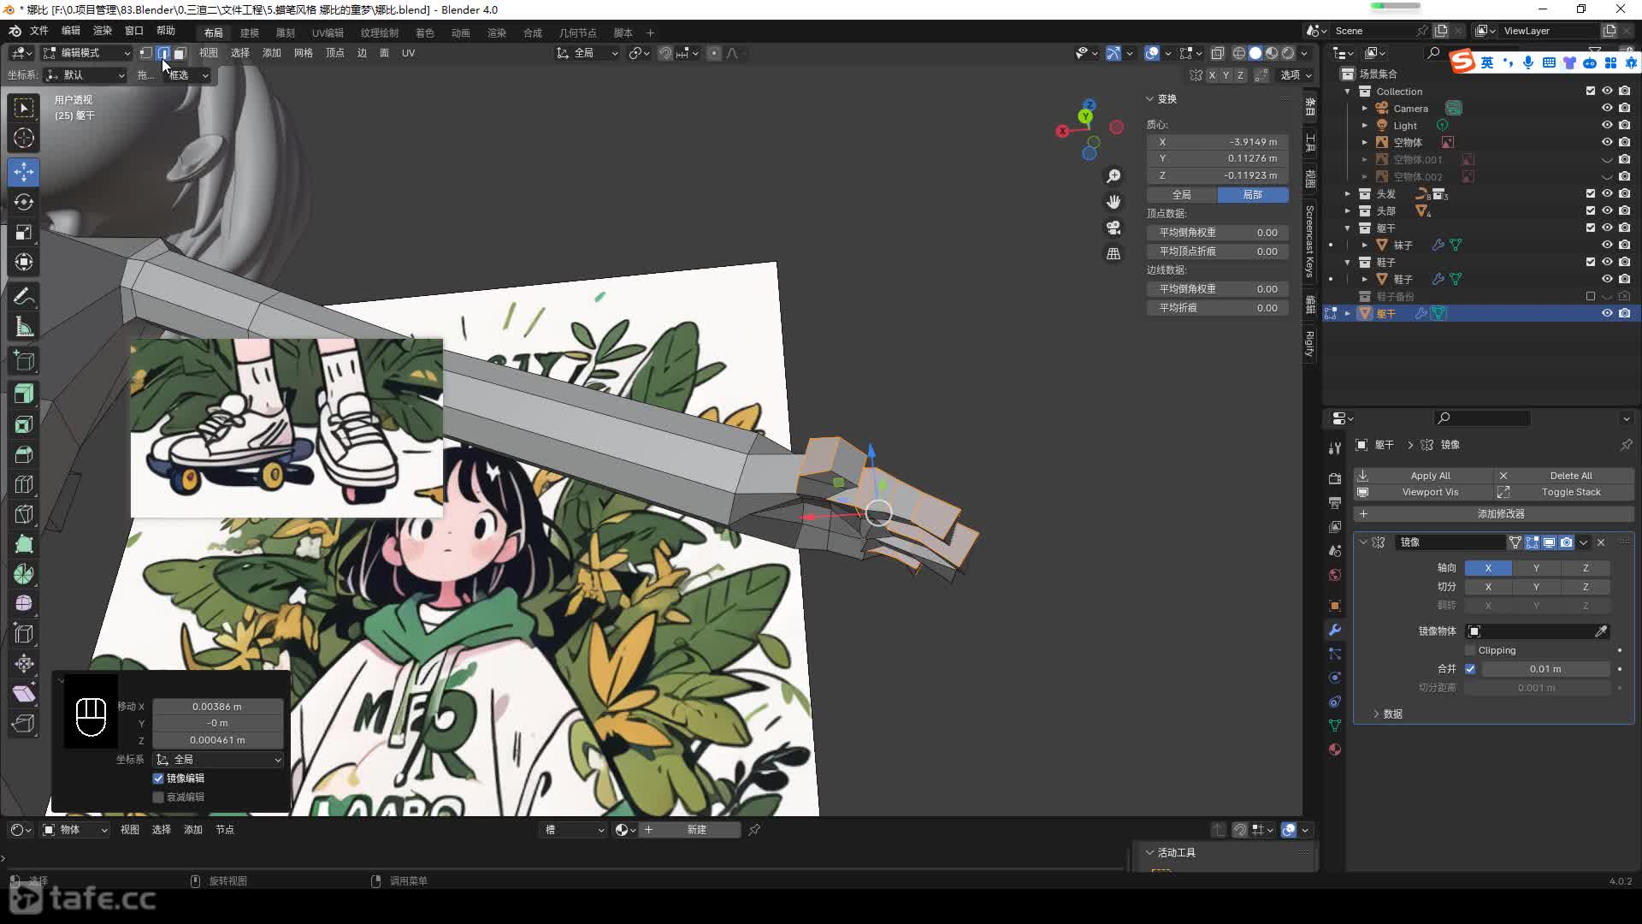Toggle Light visibility eye in outliner
Image resolution: width=1642 pixels, height=924 pixels.
[x=1607, y=126]
